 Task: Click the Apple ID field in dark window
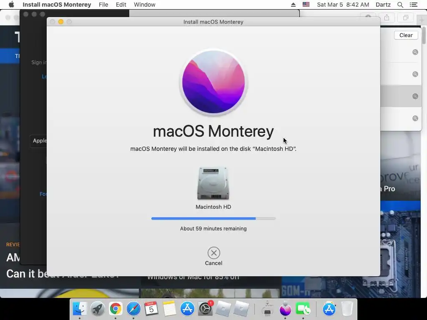pos(38,141)
